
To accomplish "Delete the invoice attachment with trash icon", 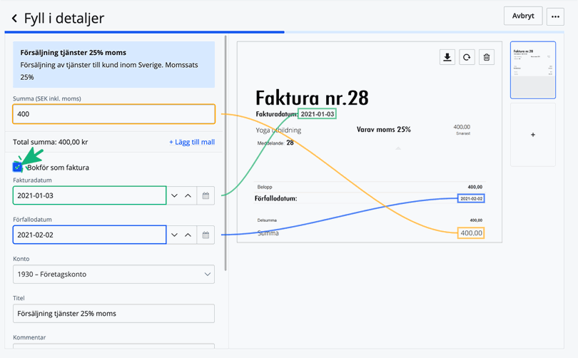I will click(x=487, y=58).
